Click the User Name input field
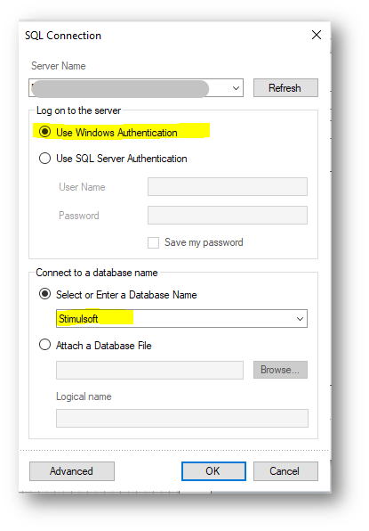 point(228,186)
